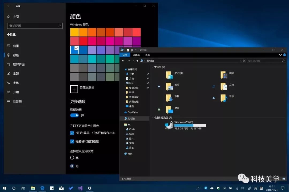Click the magnifier icon in Settings search box
This screenshot has height=192, width=289.
coord(59,26)
